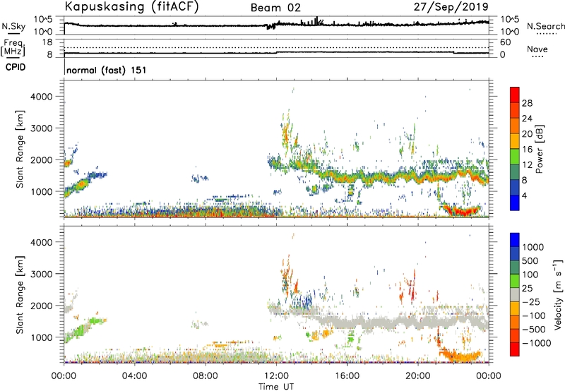Select the 'normal (fast) 151' mode text
Image resolution: width=565 pixels, height=391 pixels.
[107, 70]
